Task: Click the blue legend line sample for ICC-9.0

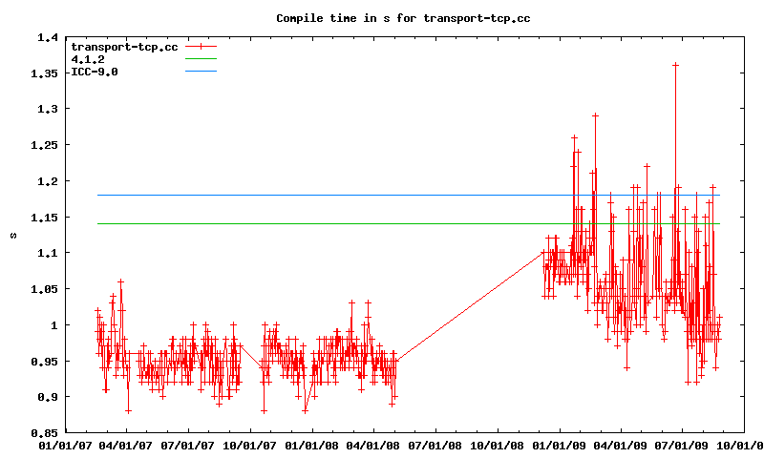Action: 202,71
